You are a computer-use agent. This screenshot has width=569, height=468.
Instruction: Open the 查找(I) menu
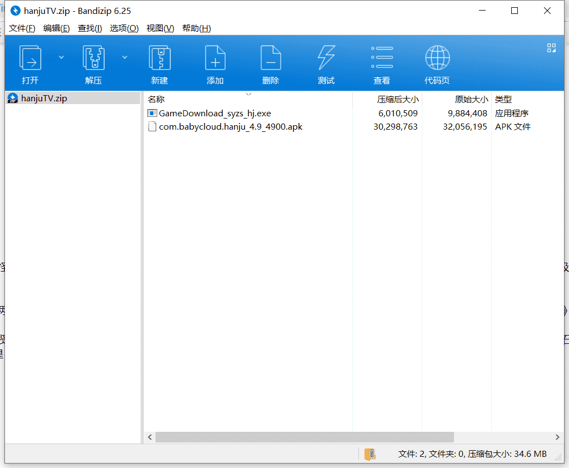click(x=89, y=28)
